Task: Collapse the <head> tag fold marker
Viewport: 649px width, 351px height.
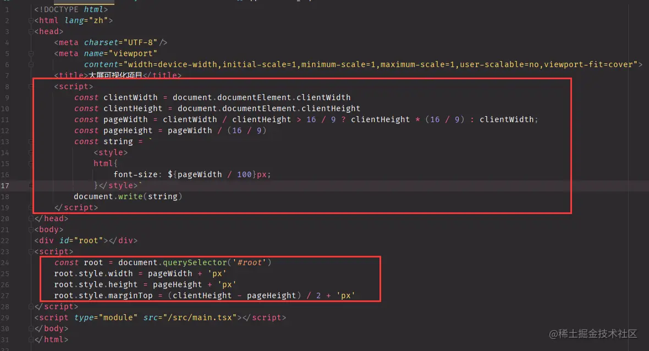Action: click(31, 31)
